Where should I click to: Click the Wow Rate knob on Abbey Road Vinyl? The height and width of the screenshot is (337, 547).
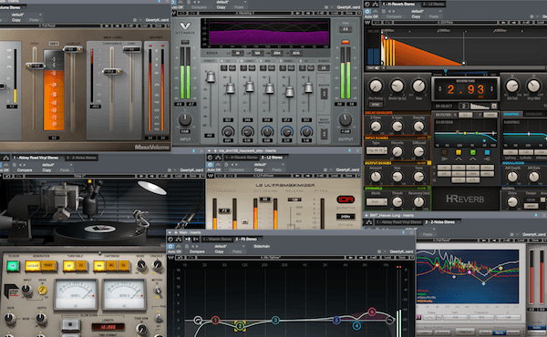(9, 319)
